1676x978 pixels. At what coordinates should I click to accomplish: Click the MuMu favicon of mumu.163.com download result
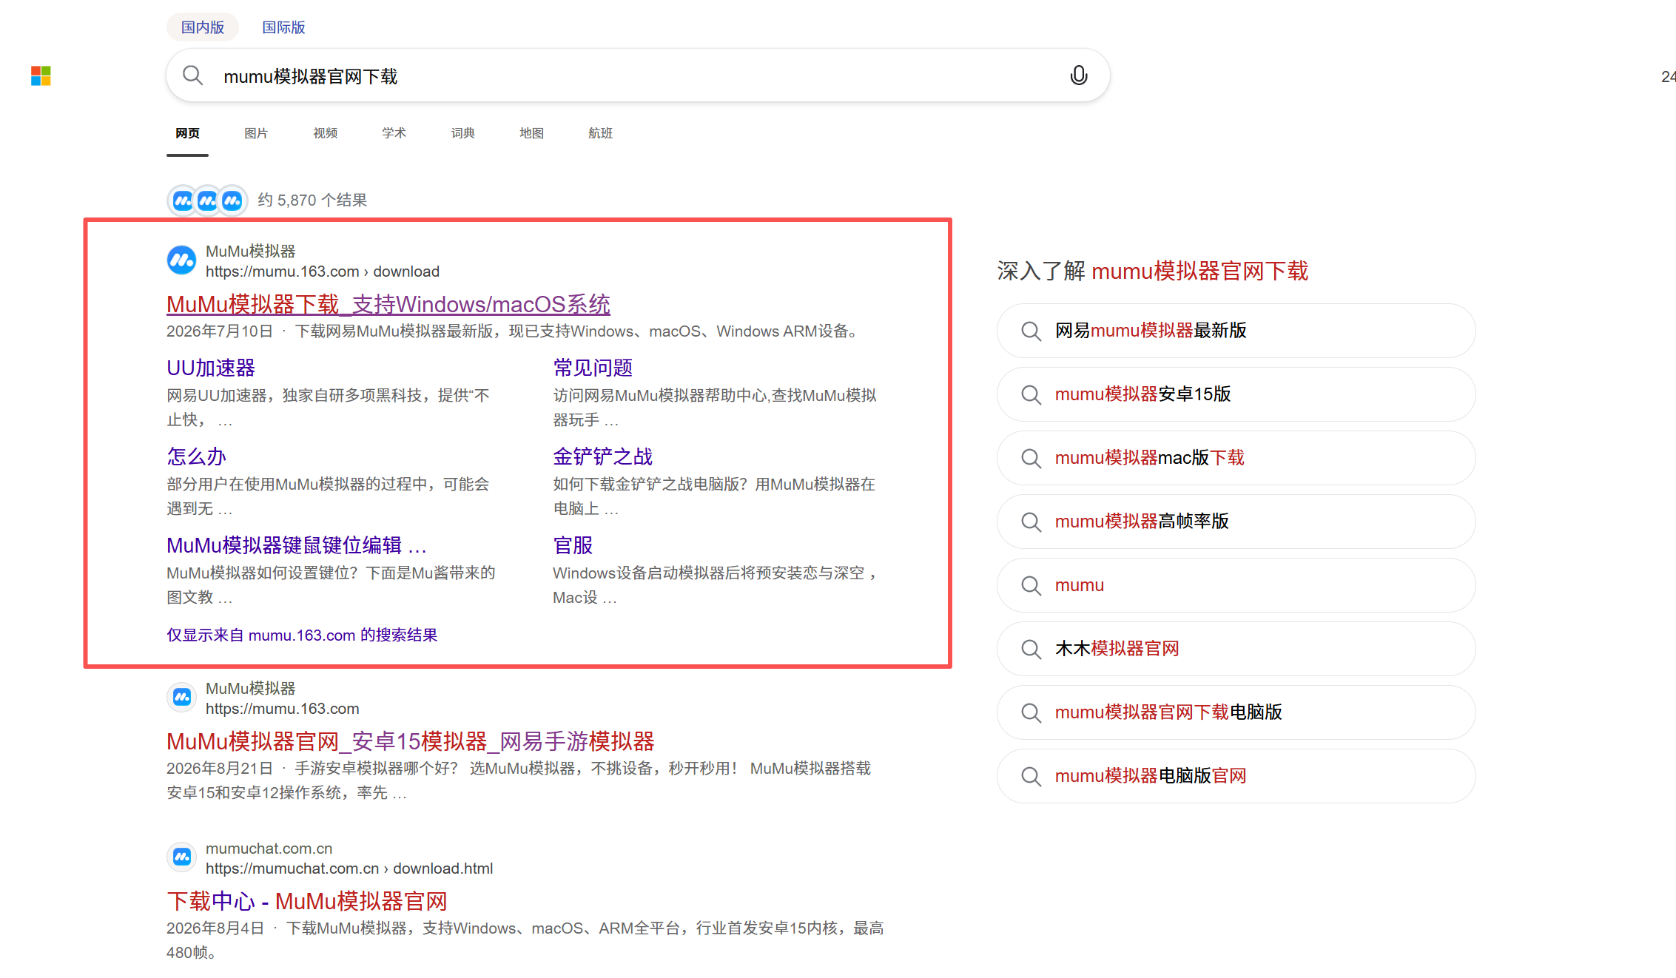181,260
